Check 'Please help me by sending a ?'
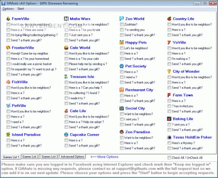218x178 pixels. 66,64
